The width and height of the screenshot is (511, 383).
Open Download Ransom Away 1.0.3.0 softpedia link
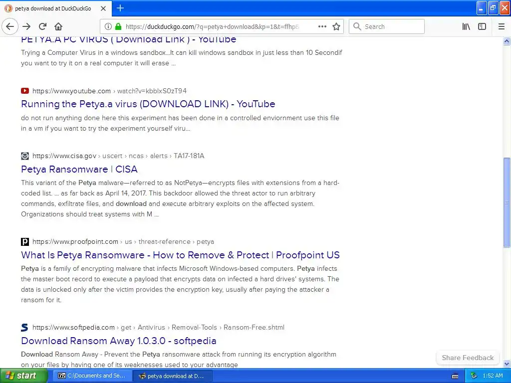[x=119, y=341]
